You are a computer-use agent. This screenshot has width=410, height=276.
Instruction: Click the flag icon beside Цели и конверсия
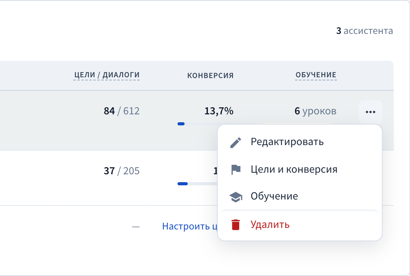pyautogui.click(x=236, y=170)
